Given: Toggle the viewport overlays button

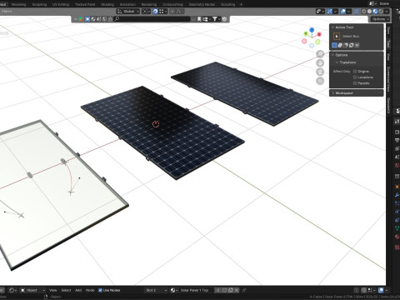Looking at the screenshot, I should pos(343,12).
